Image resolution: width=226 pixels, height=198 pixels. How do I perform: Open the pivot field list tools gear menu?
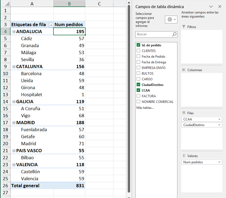[171, 19]
